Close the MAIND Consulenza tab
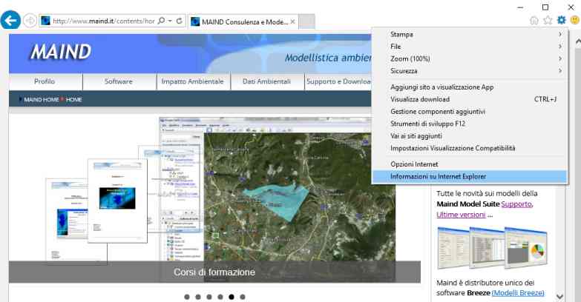 [x=292, y=21]
